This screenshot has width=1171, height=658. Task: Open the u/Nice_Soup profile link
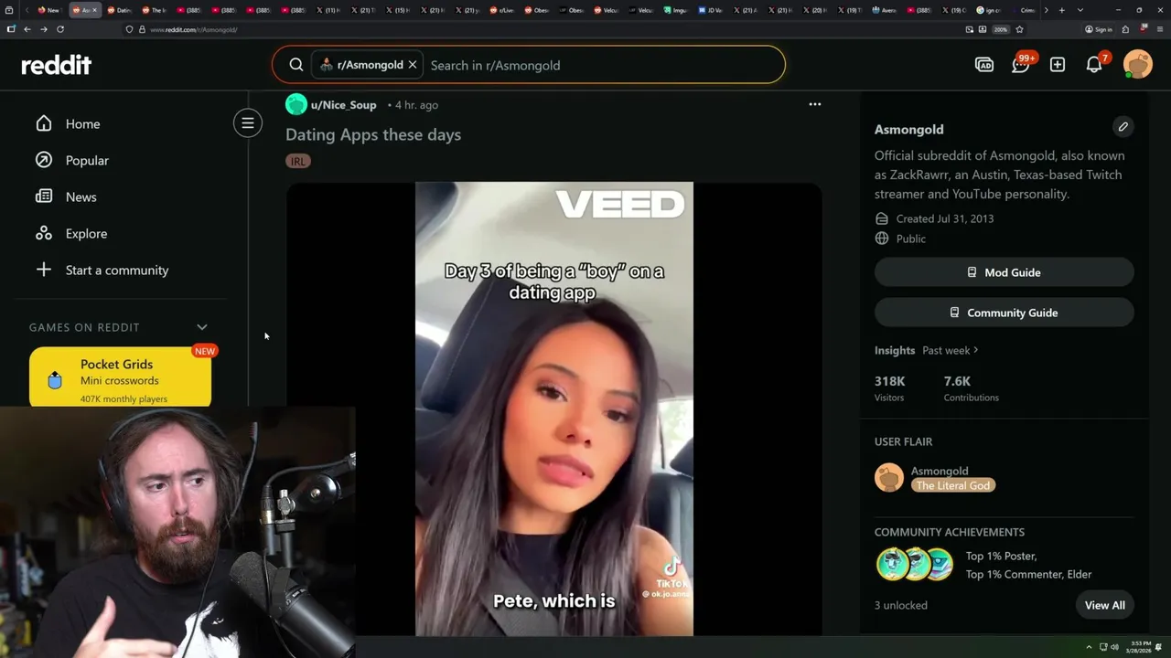coord(344,105)
